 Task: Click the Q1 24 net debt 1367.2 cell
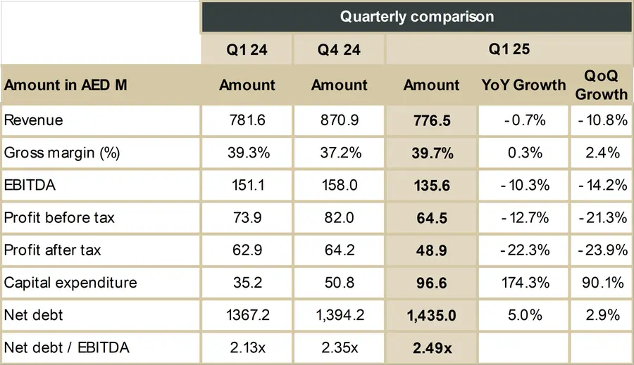point(247,315)
